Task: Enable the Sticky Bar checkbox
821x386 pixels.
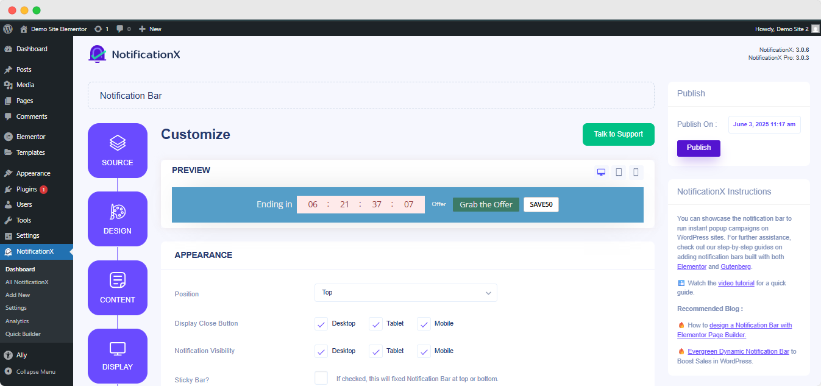Action: tap(321, 377)
